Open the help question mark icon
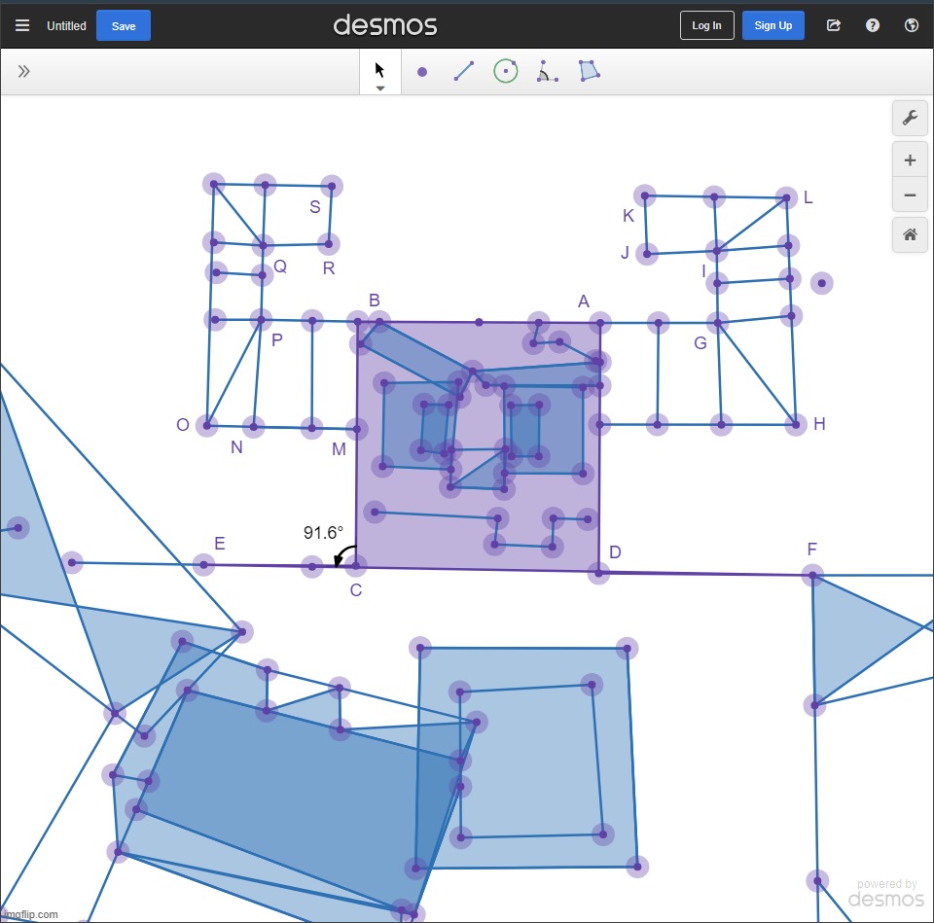 pyautogui.click(x=872, y=25)
